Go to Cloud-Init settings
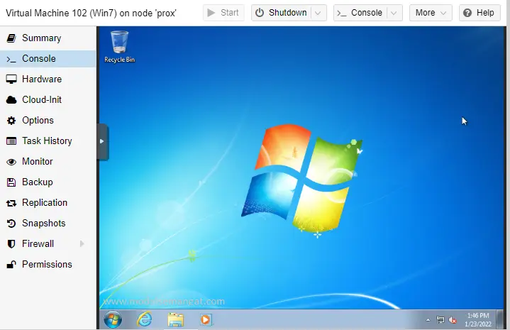510x330 pixels. 48,99
